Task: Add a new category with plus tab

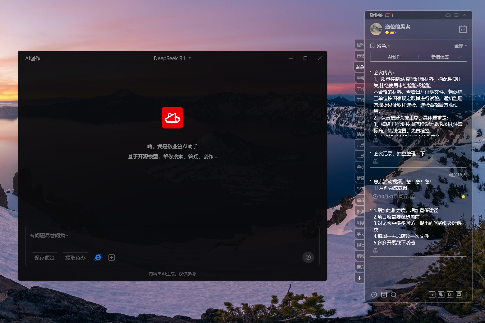Action: pyautogui.click(x=360, y=278)
